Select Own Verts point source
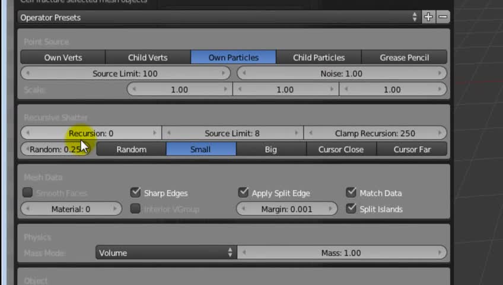 click(63, 58)
